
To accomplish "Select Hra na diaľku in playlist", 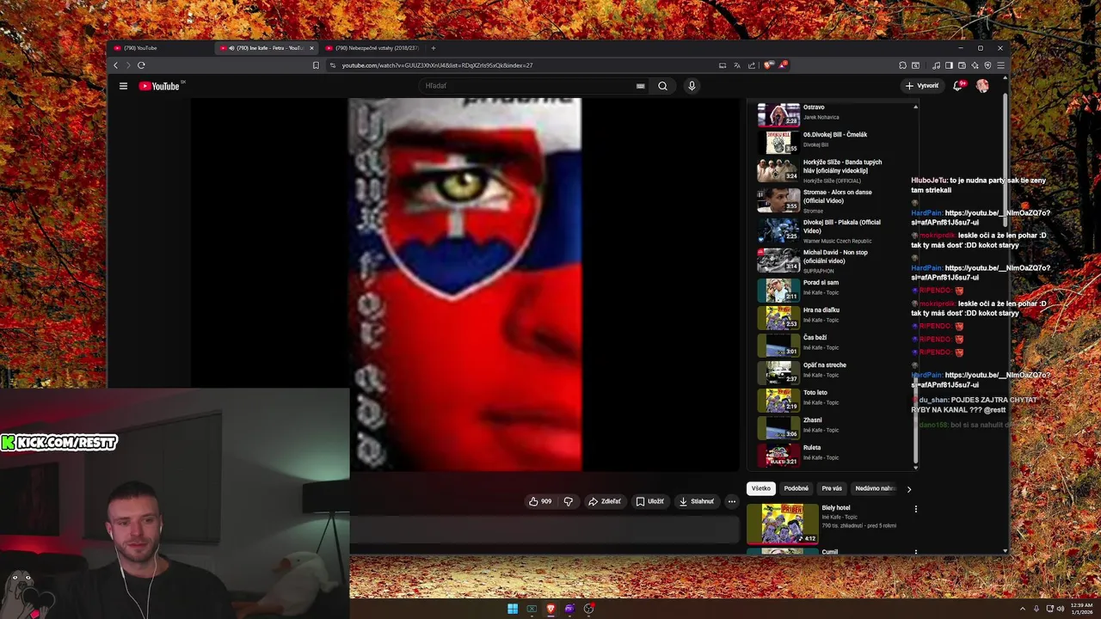I will point(833,317).
